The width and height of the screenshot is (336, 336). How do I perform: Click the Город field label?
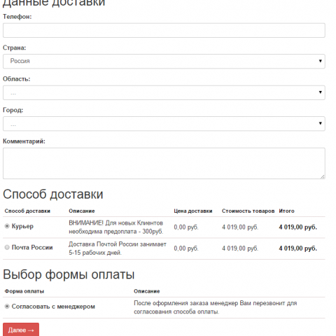(13, 110)
